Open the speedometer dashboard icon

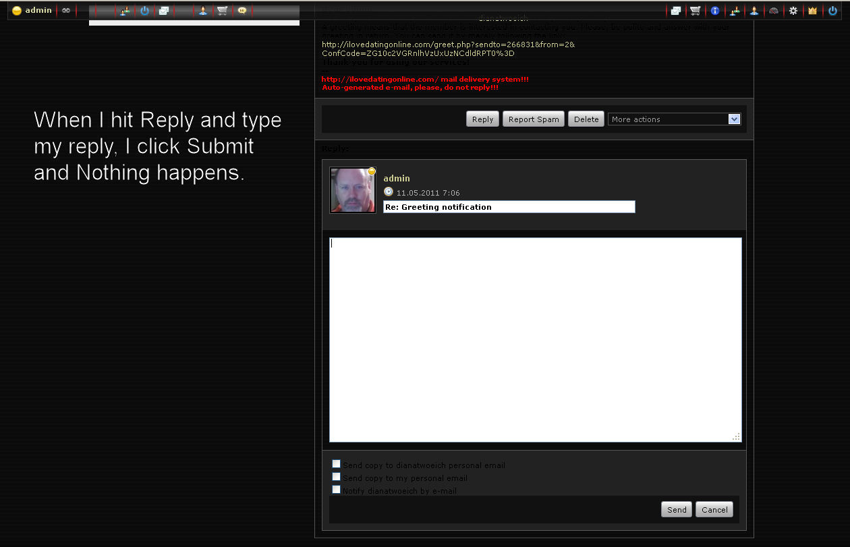774,11
